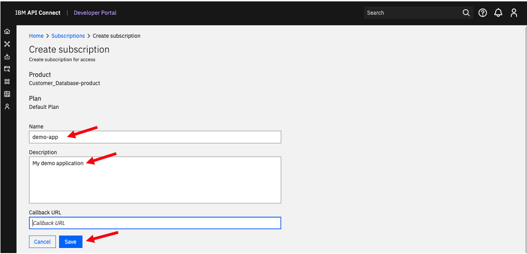527x254 pixels.
Task: Open the help question mark icon
Action: (x=483, y=13)
